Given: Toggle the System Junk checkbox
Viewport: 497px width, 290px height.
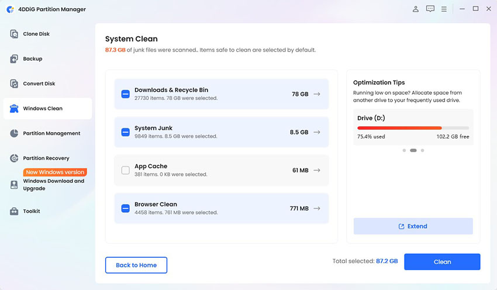Looking at the screenshot, I should point(126,132).
